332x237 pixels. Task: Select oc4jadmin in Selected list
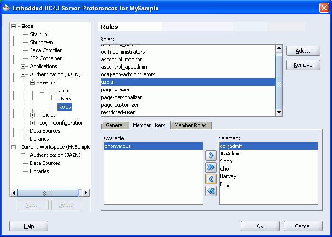(268, 146)
